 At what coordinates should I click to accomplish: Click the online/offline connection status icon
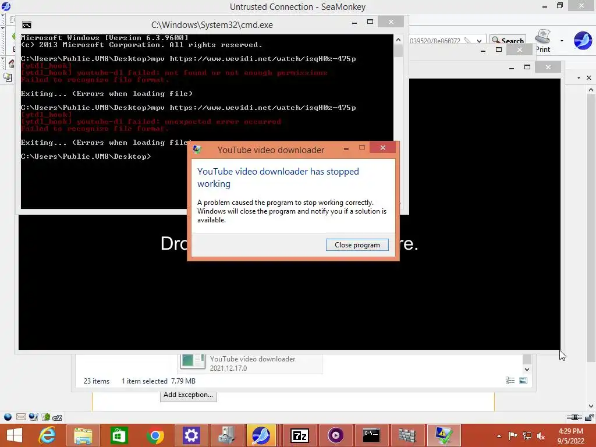point(574,417)
